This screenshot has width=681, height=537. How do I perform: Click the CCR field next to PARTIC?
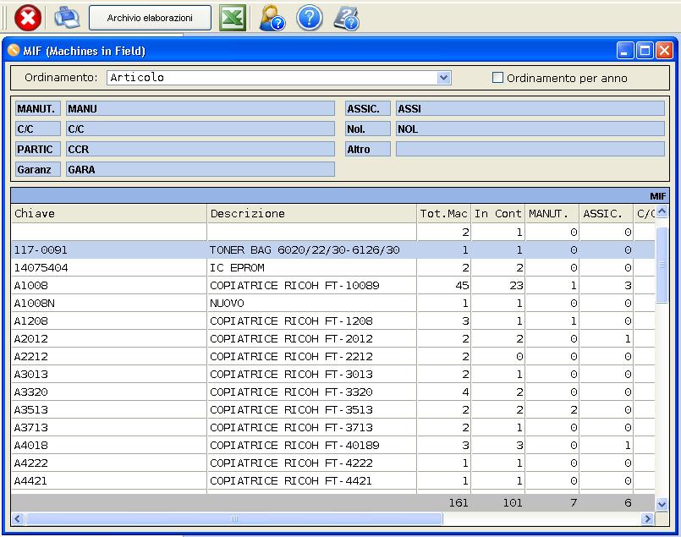[200, 150]
